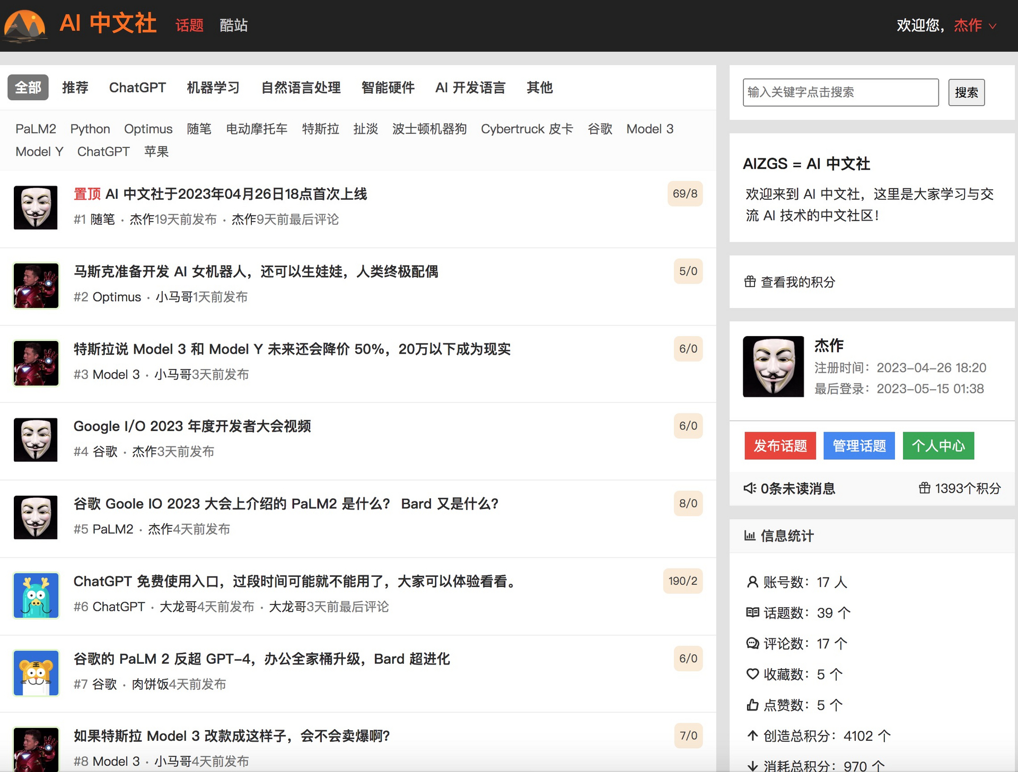This screenshot has height=772, width=1018.
Task: Open author 肉饼饭 on topic #7
Action: click(x=150, y=684)
